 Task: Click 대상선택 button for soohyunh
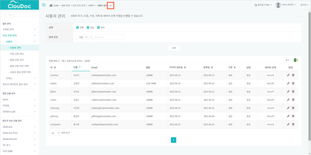[x=270, y=124]
